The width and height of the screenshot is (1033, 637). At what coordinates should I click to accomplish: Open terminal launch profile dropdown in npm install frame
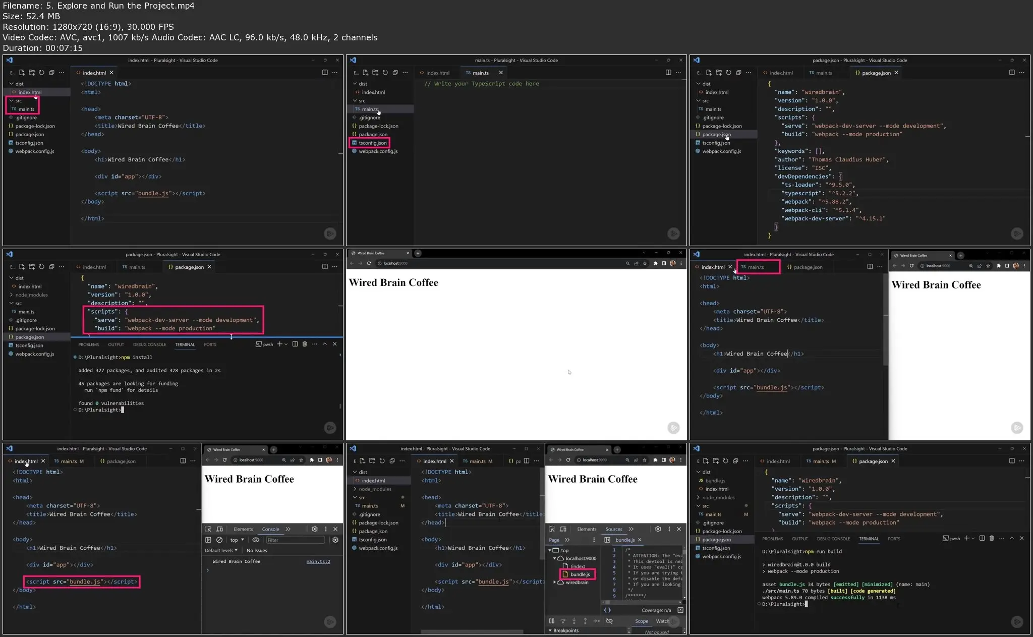[286, 344]
